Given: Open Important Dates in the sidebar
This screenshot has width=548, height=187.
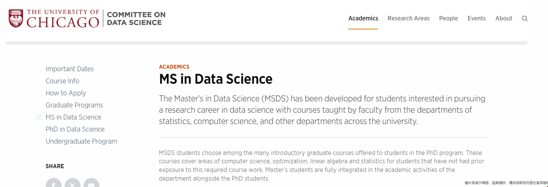Looking at the screenshot, I should [70, 69].
